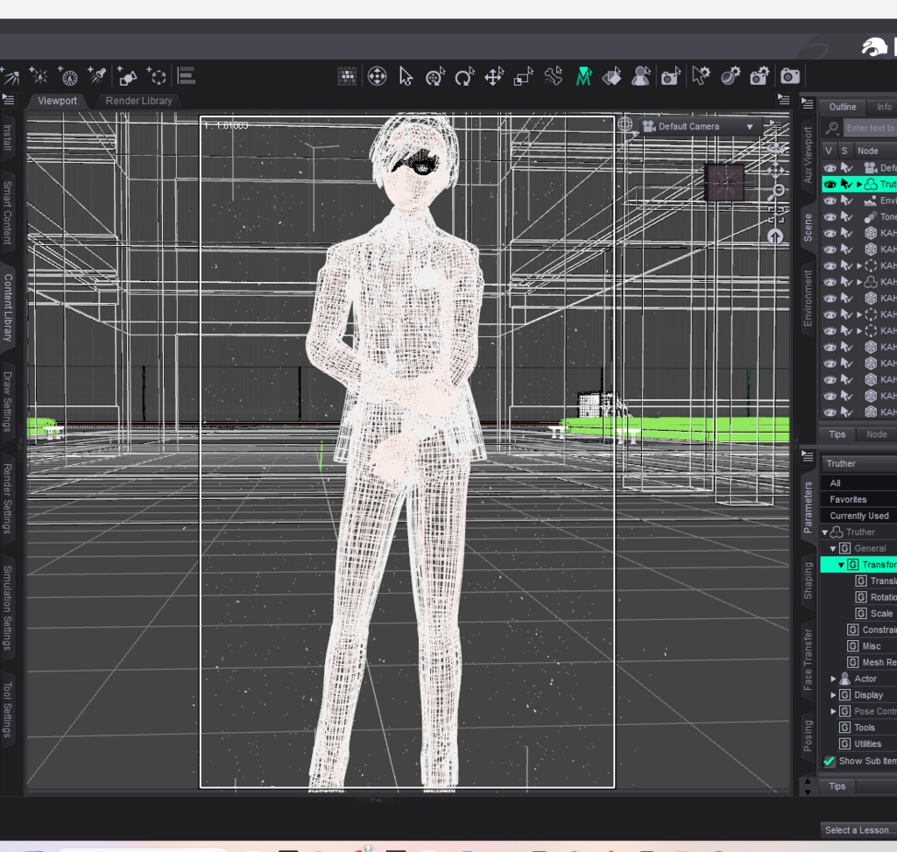Toggle selectable arrow for Default Camera node
The width and height of the screenshot is (897, 852).
pos(847,167)
